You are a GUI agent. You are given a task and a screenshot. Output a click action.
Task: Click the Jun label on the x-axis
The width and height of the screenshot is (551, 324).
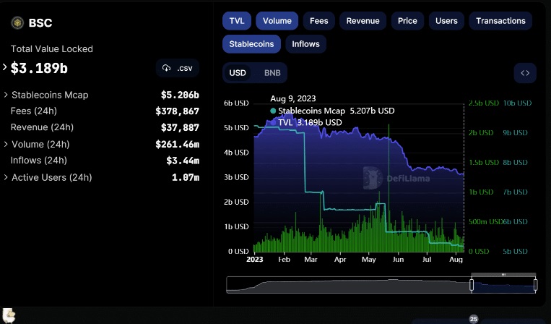398,260
